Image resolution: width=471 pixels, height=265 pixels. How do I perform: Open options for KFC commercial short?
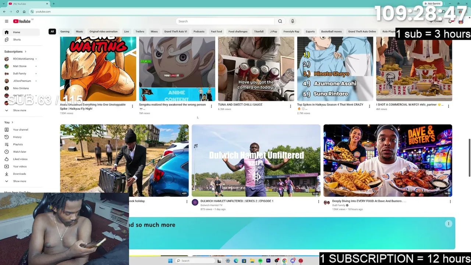pos(449,106)
